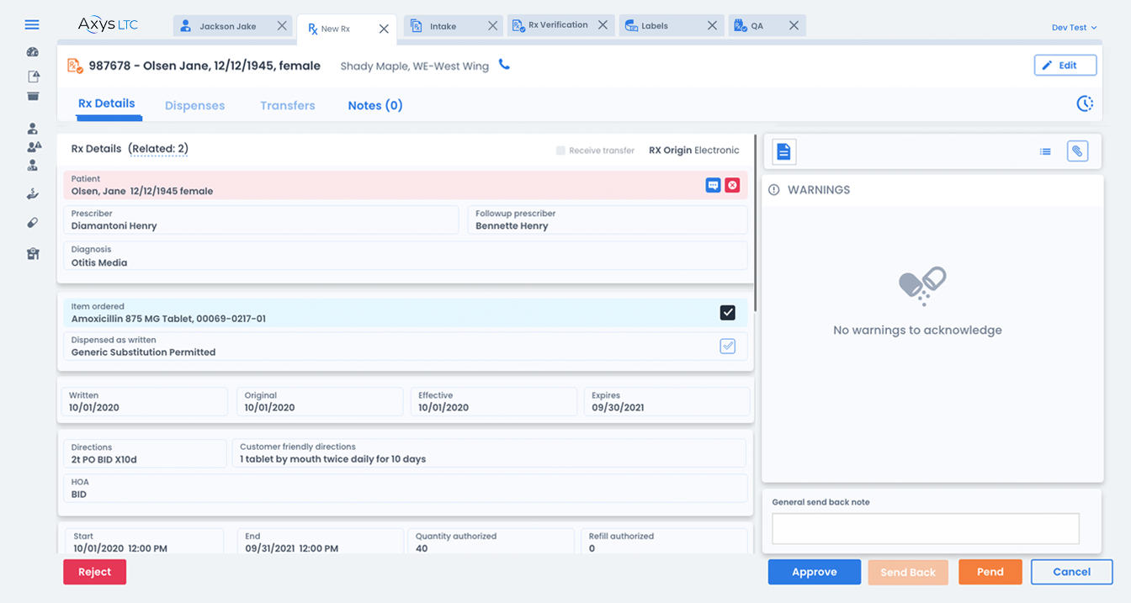Toggle the Item ordered checkbox

(x=728, y=313)
